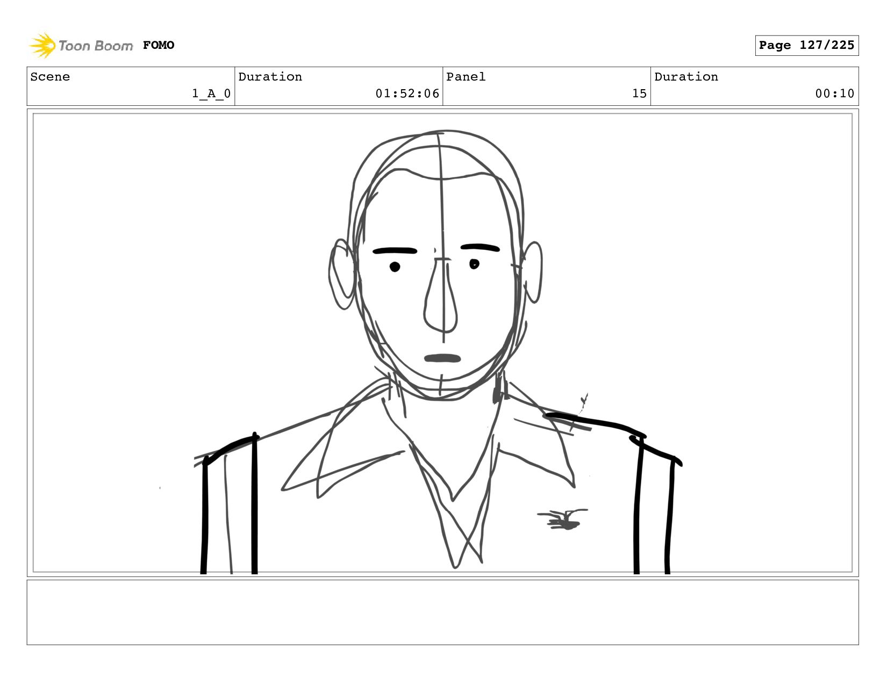Image resolution: width=887 pixels, height=685 pixels.
Task: Click the Scene label
Action: tap(50, 77)
